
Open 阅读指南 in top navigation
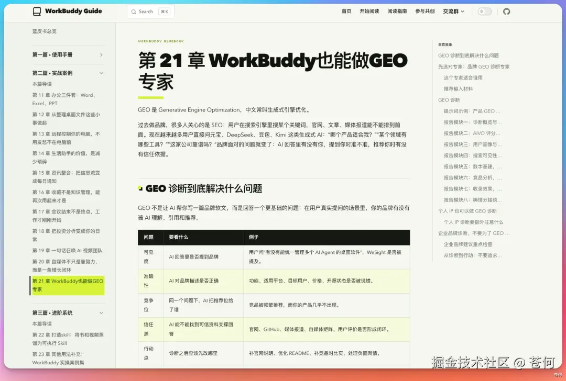point(397,12)
